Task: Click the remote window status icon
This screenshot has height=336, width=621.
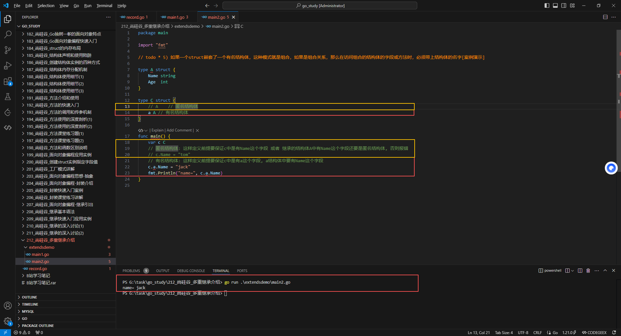Action: pyautogui.click(x=5, y=332)
